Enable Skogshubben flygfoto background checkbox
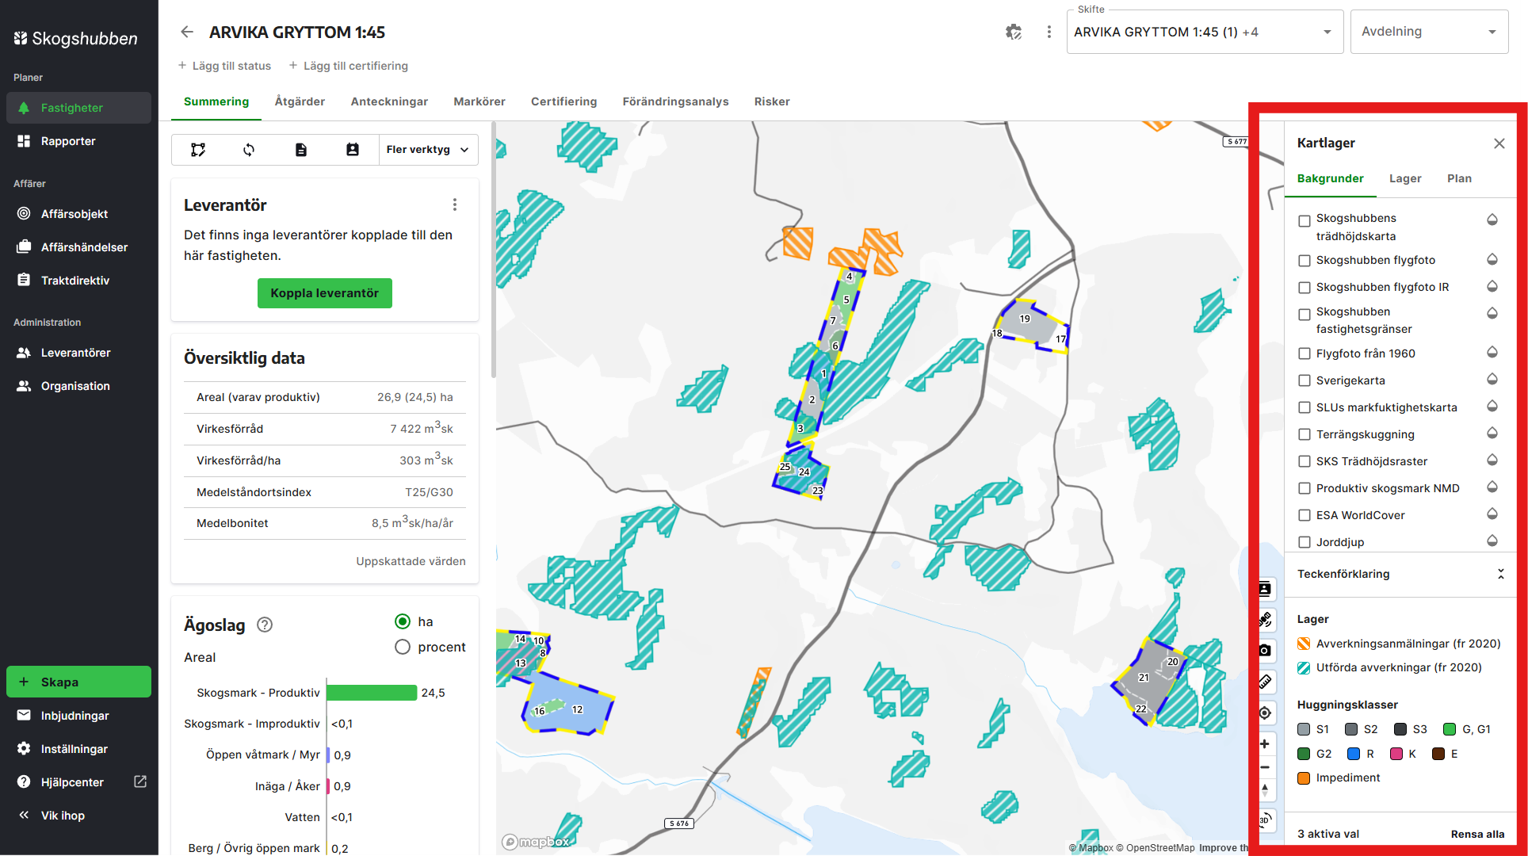The height and width of the screenshot is (856, 1528). pyautogui.click(x=1305, y=261)
